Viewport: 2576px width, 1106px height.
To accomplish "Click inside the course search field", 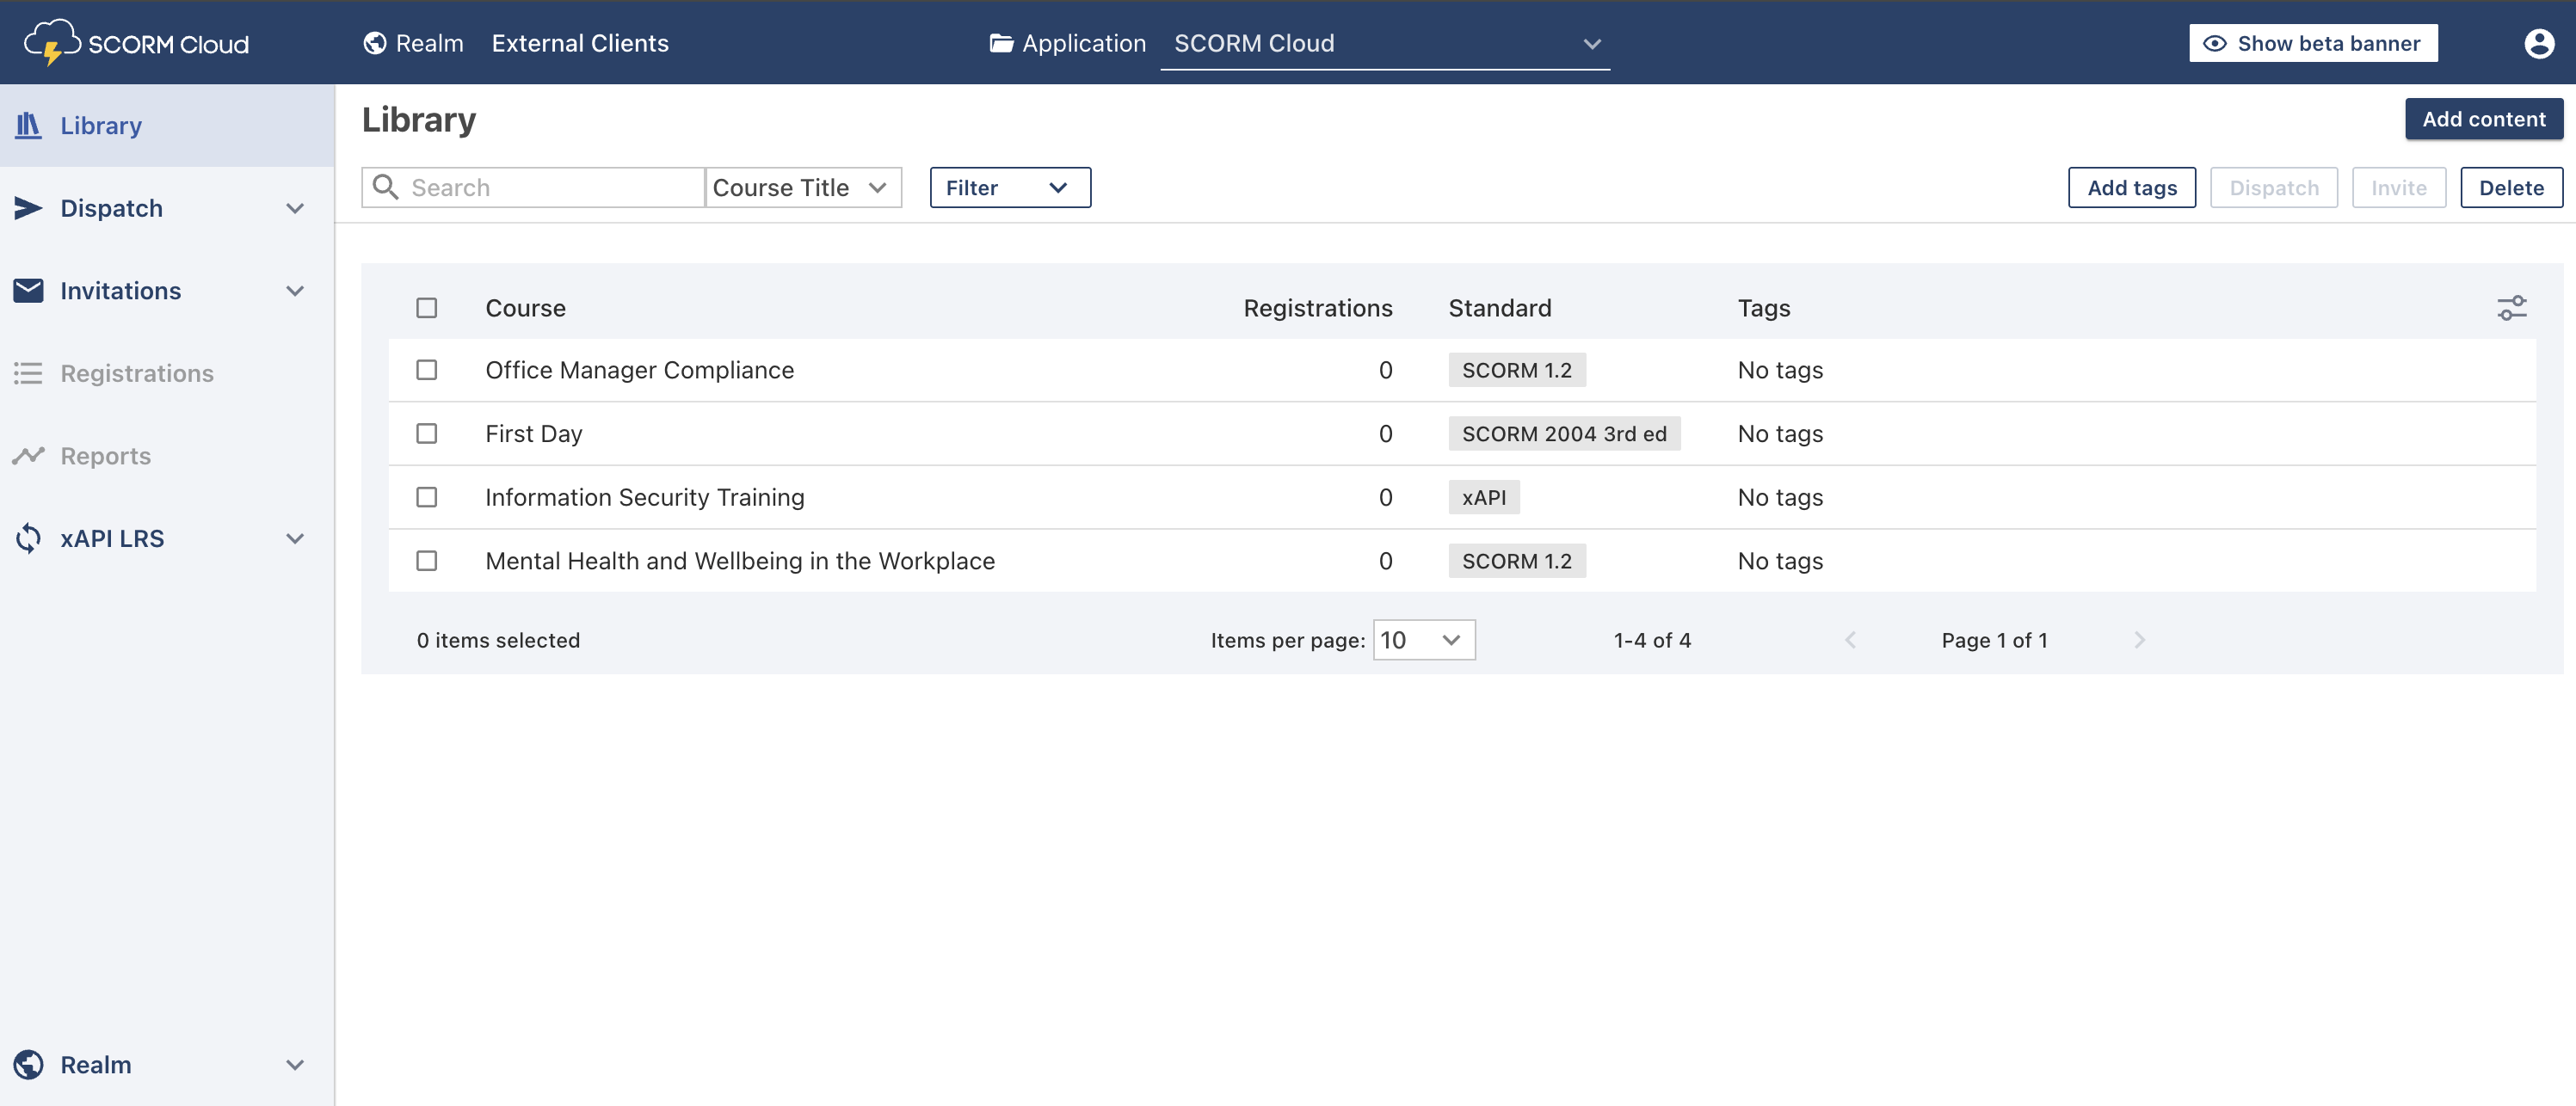I will click(540, 187).
